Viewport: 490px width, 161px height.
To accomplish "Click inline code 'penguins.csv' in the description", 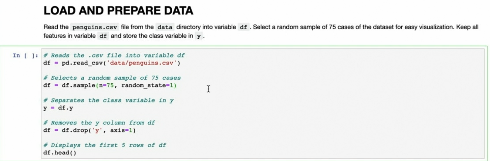I will click(x=93, y=28).
